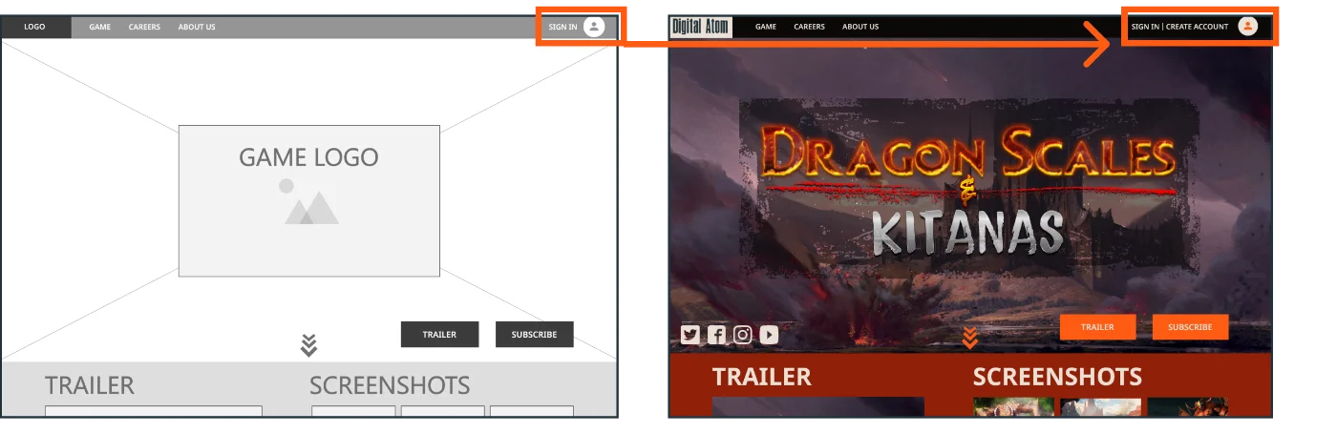Click the Digital Atom logo
Image resolution: width=1337 pixels, height=433 pixels.
click(x=701, y=27)
